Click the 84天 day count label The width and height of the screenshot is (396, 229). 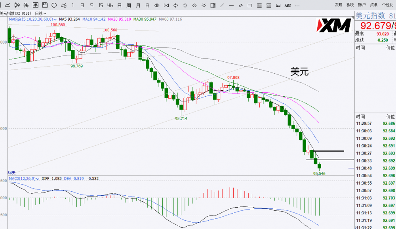pos(11,173)
